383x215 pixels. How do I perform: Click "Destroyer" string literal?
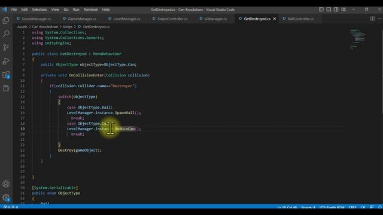point(123,86)
